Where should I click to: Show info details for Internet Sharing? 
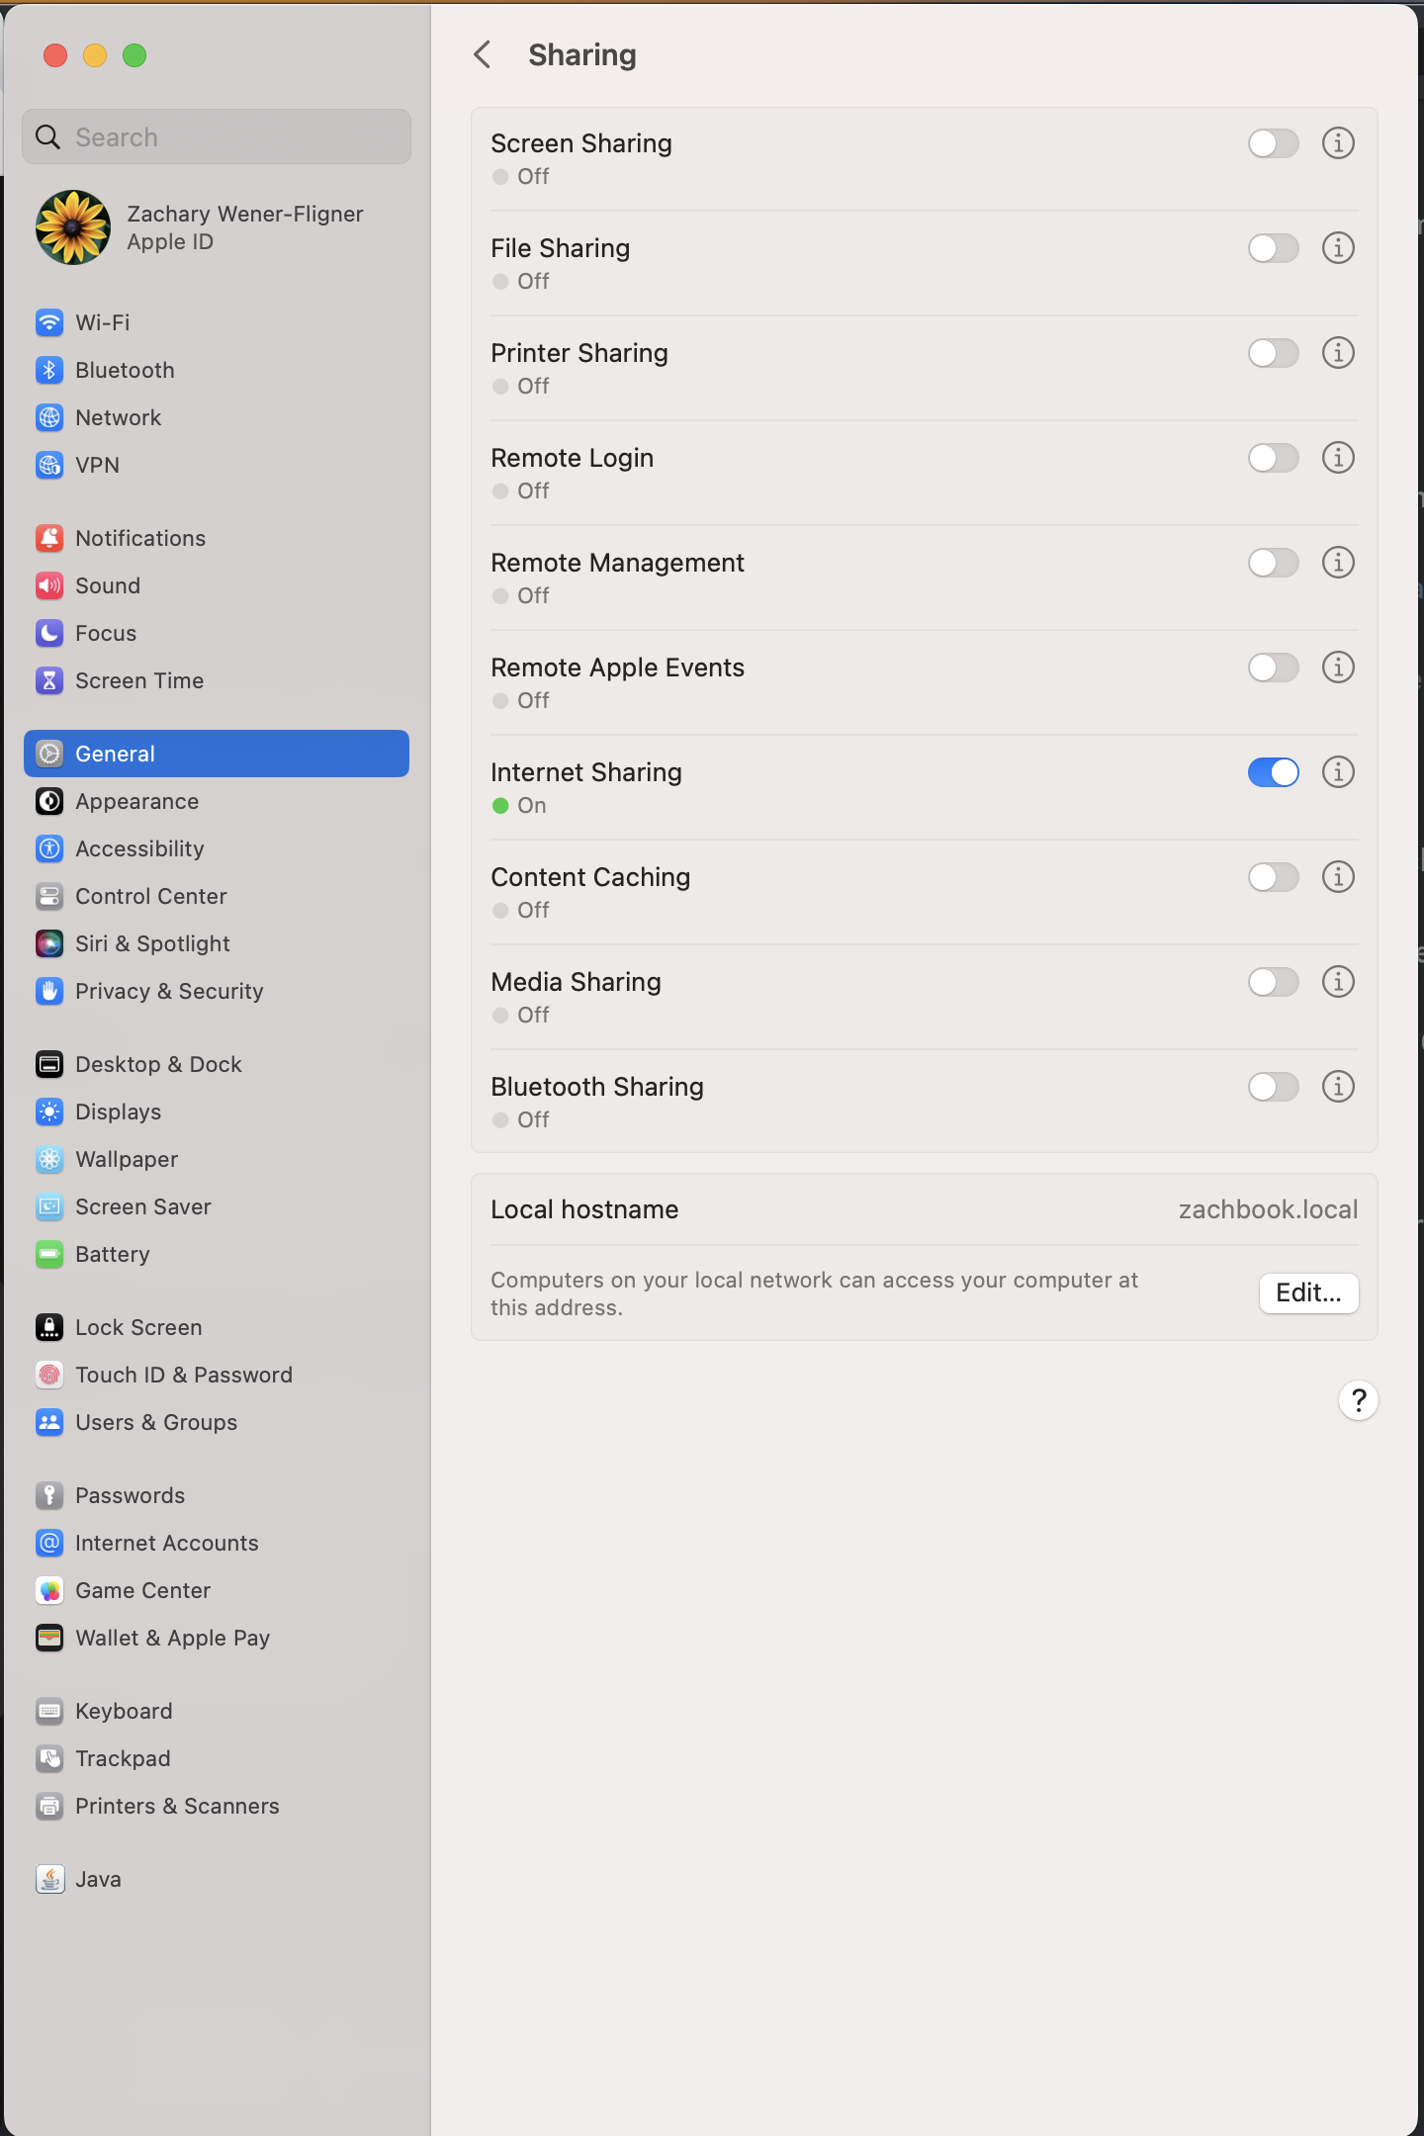[x=1338, y=772]
